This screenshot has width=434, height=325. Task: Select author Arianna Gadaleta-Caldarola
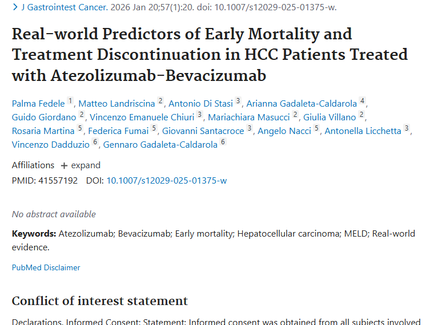tap(301, 103)
